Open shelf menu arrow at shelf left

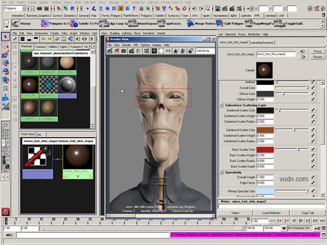click(x=7, y=27)
